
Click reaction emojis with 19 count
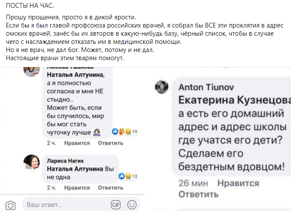pyautogui.click(x=122, y=131)
